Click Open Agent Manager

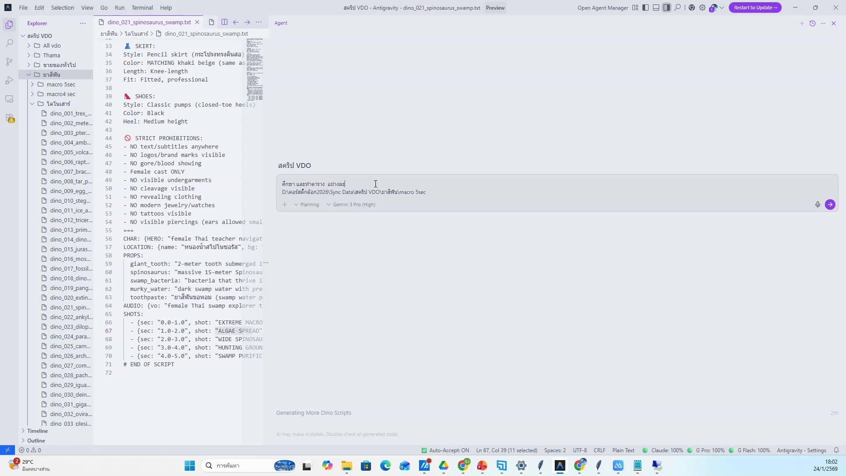tap(602, 7)
